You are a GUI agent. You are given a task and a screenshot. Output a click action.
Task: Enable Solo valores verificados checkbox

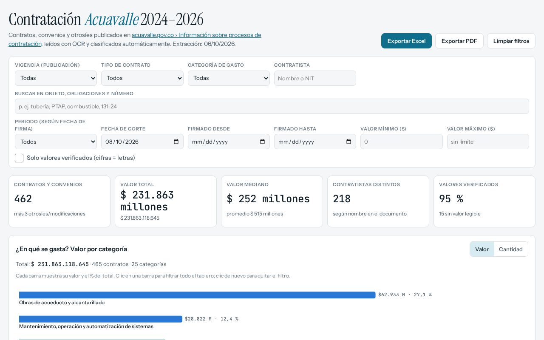pyautogui.click(x=19, y=158)
